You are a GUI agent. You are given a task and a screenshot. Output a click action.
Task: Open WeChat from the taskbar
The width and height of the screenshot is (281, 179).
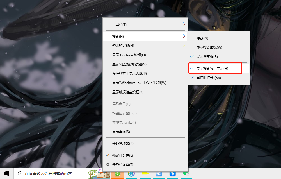tap(186, 175)
